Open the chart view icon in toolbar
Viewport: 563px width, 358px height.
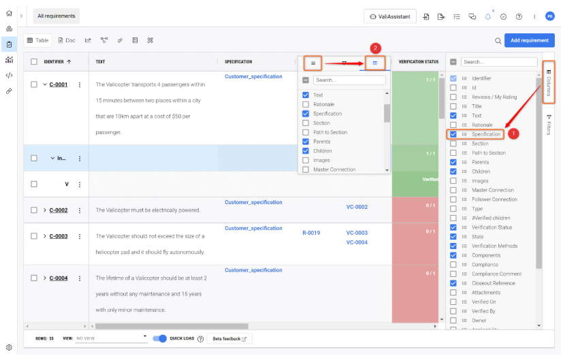coord(88,40)
